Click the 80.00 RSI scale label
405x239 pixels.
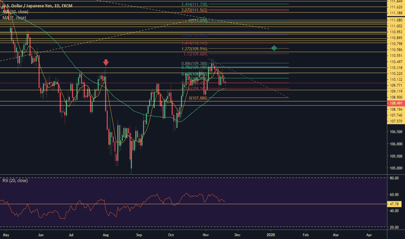point(395,178)
